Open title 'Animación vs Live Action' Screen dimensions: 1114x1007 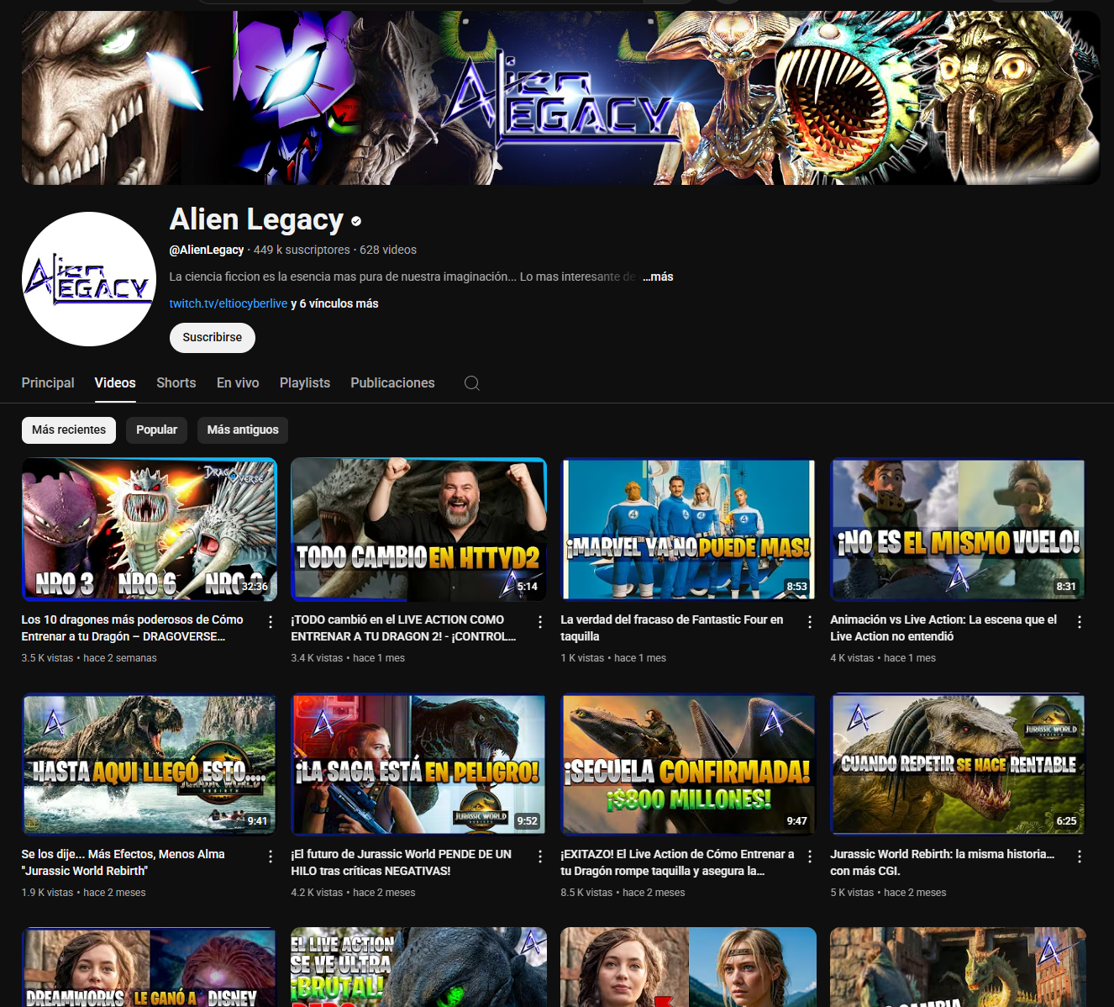tap(943, 628)
